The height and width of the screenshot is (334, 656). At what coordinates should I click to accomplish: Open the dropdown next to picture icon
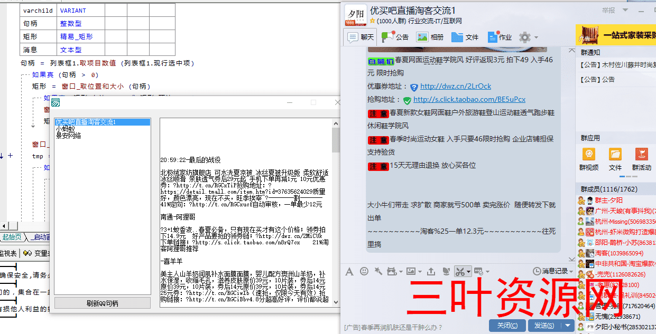[x=419, y=272]
